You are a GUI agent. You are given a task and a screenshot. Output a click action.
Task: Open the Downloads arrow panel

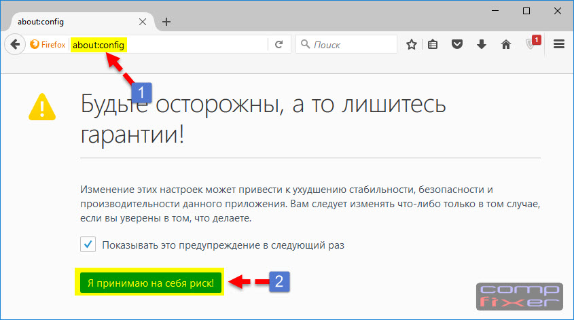pos(482,45)
